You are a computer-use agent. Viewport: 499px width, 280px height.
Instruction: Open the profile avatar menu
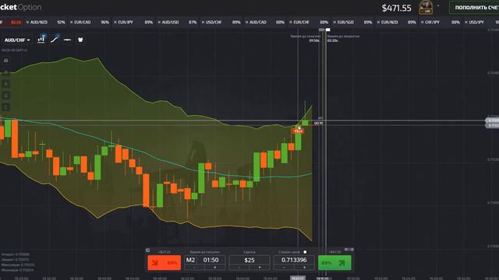(426, 7)
